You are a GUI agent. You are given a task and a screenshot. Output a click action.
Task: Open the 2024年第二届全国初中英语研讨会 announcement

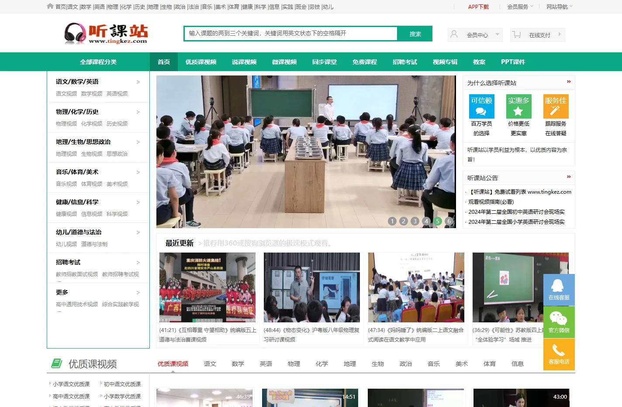[516, 212]
